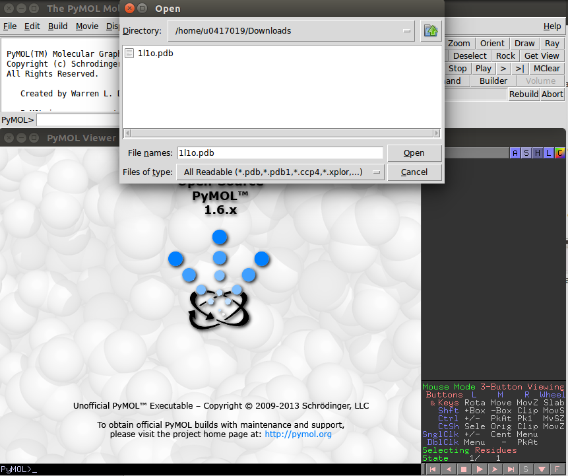Open the Directory path dropdown

[291, 31]
